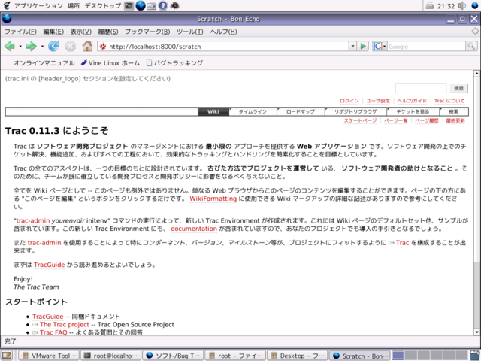The width and height of the screenshot is (481, 361).
Task: Click オンラインマニュアル bookmark
Action: pyautogui.click(x=44, y=63)
